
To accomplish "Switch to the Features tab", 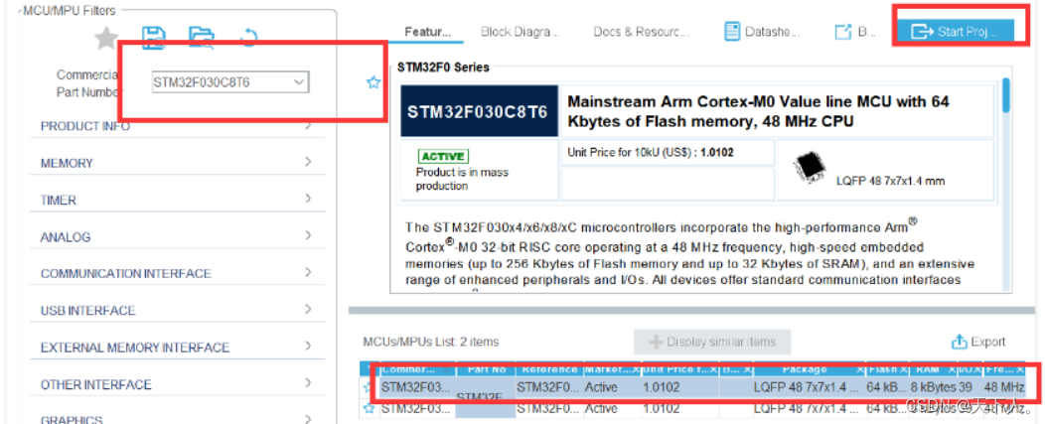I will point(428,32).
